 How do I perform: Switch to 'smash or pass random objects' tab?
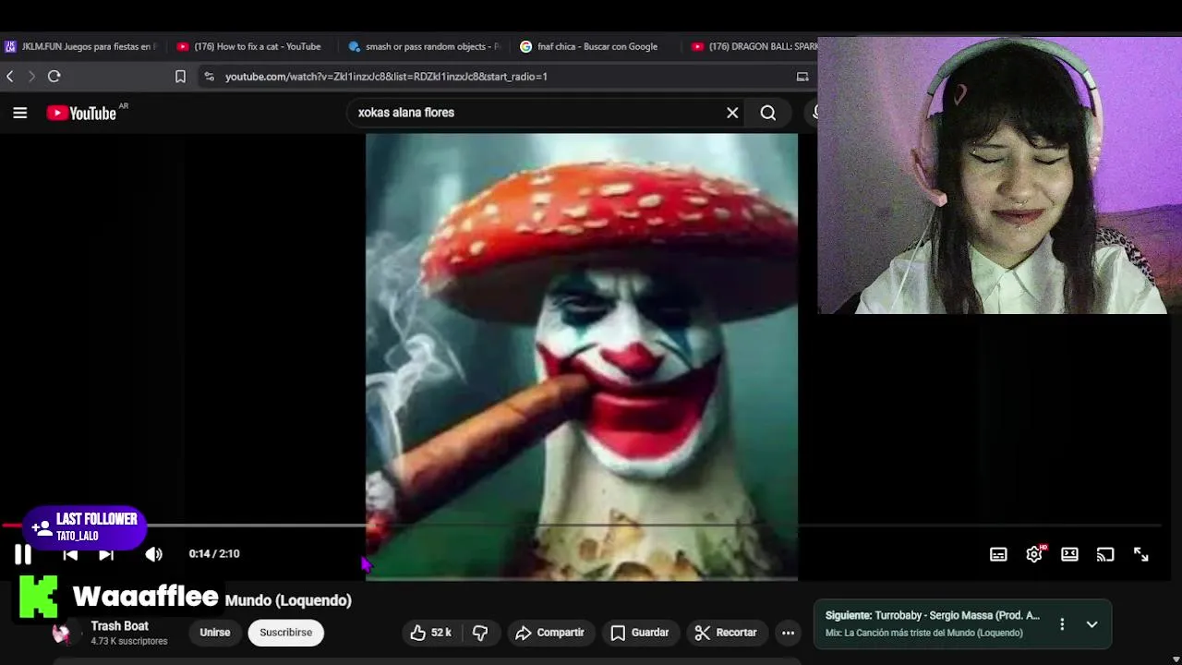pyautogui.click(x=425, y=46)
